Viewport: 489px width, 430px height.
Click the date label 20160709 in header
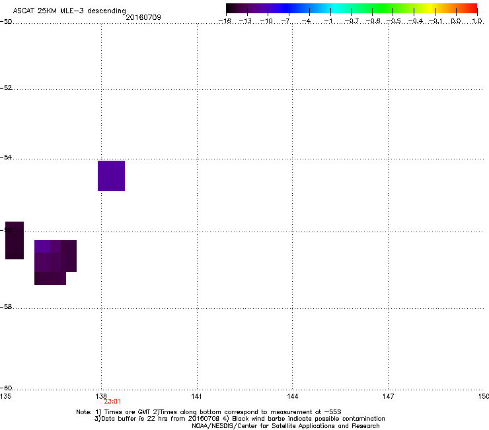tap(143, 17)
